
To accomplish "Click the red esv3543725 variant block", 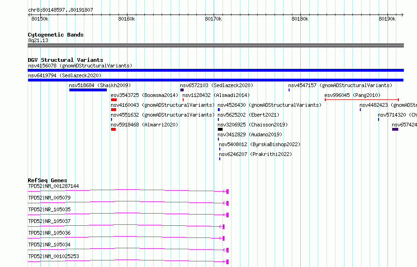I will [x=114, y=100].
